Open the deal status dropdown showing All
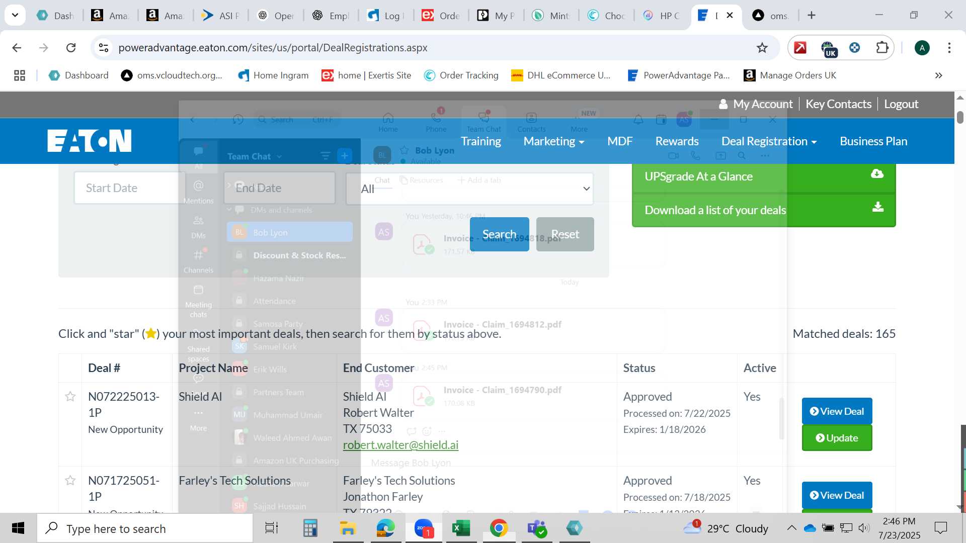Image resolution: width=966 pixels, height=543 pixels. (x=469, y=189)
